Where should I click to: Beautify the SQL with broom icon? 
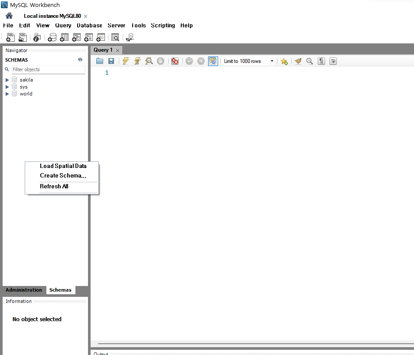pyautogui.click(x=298, y=61)
